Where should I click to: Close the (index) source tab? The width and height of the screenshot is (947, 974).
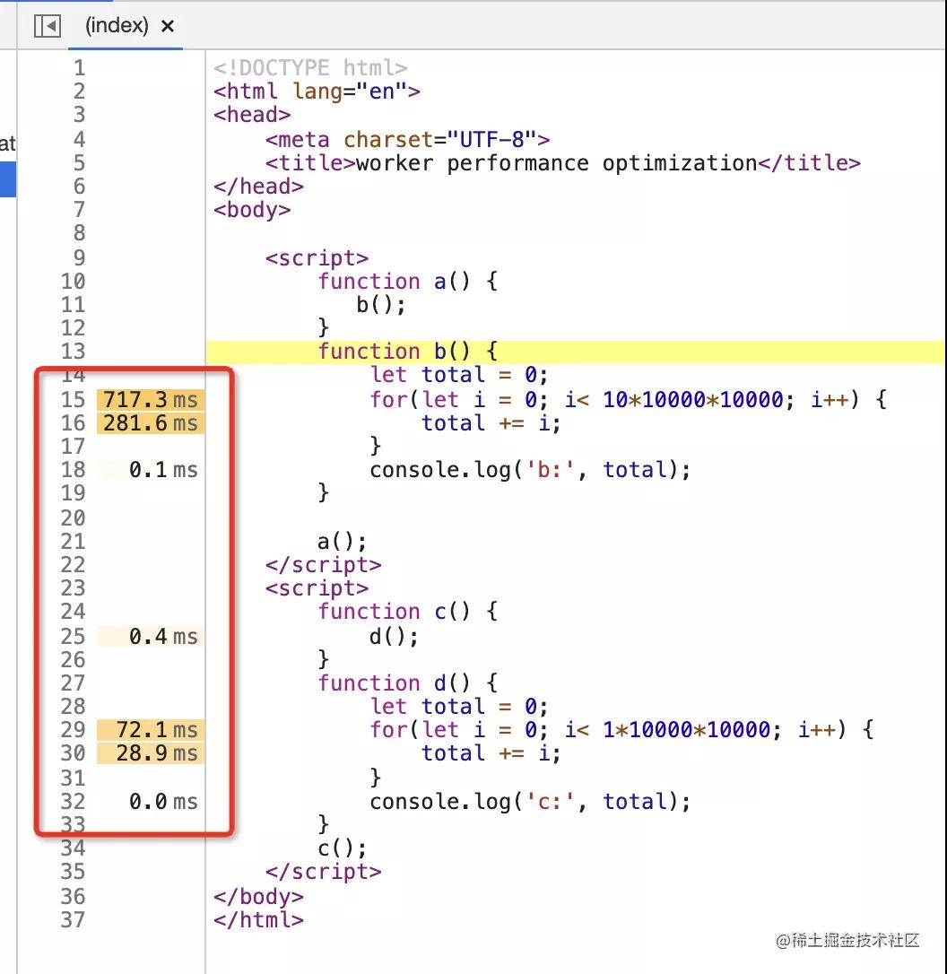(168, 26)
